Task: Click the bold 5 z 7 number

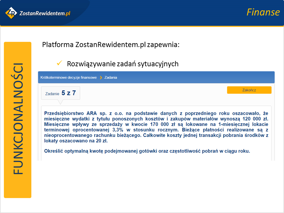Action: click(x=69, y=93)
